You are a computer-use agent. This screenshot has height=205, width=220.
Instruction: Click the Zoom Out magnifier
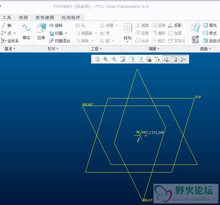click(x=114, y=59)
